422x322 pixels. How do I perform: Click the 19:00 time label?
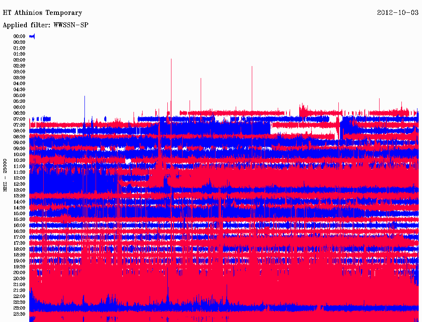pos(19,261)
